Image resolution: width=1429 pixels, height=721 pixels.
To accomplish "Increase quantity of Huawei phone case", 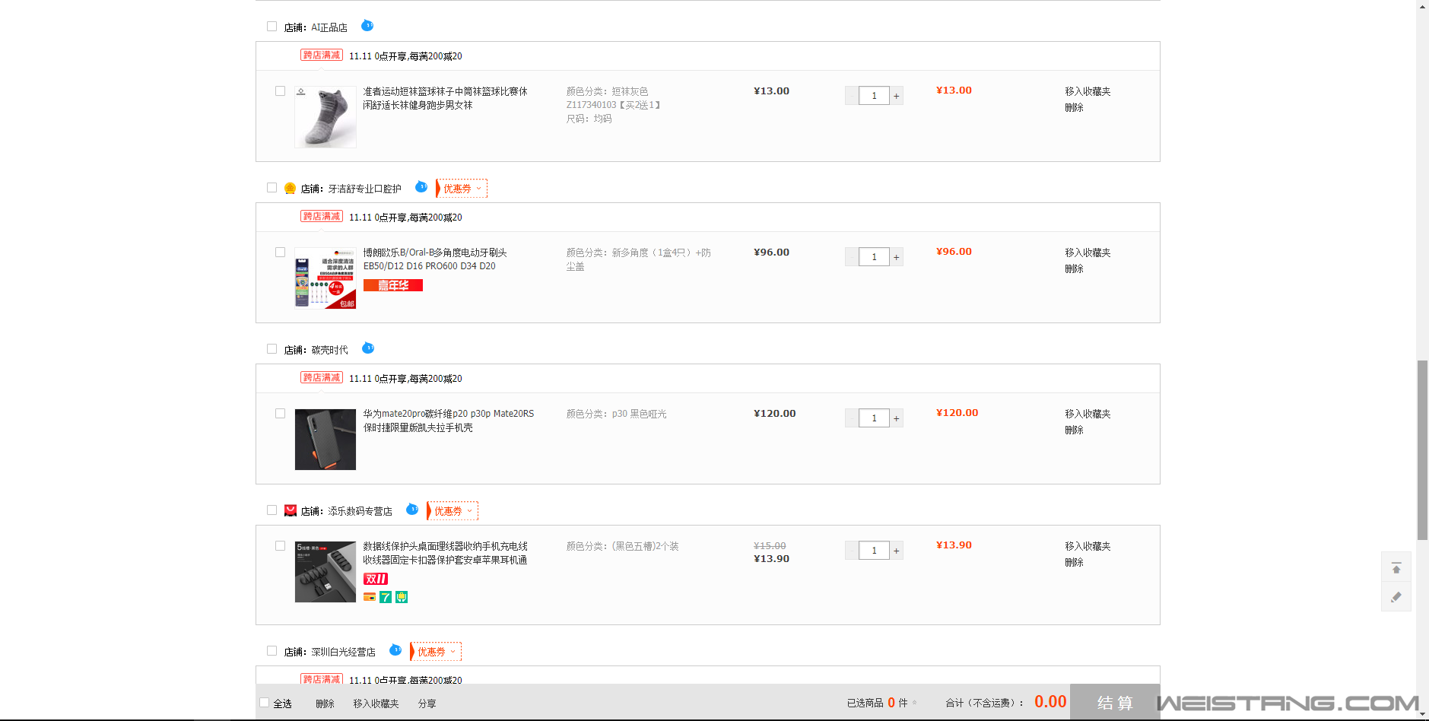I will coord(897,418).
